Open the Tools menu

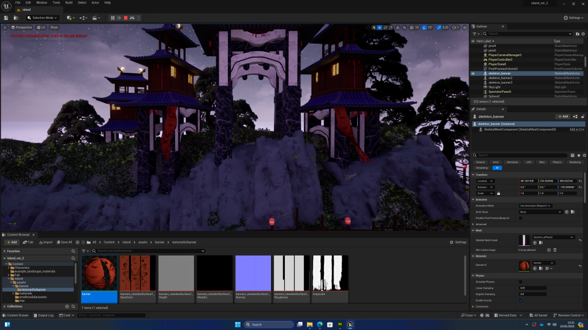(56, 3)
